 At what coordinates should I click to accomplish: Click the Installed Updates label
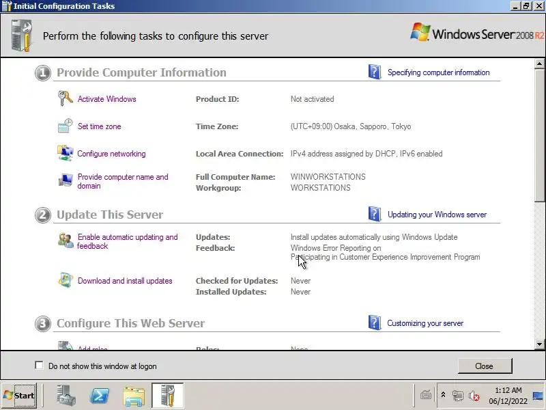click(231, 292)
